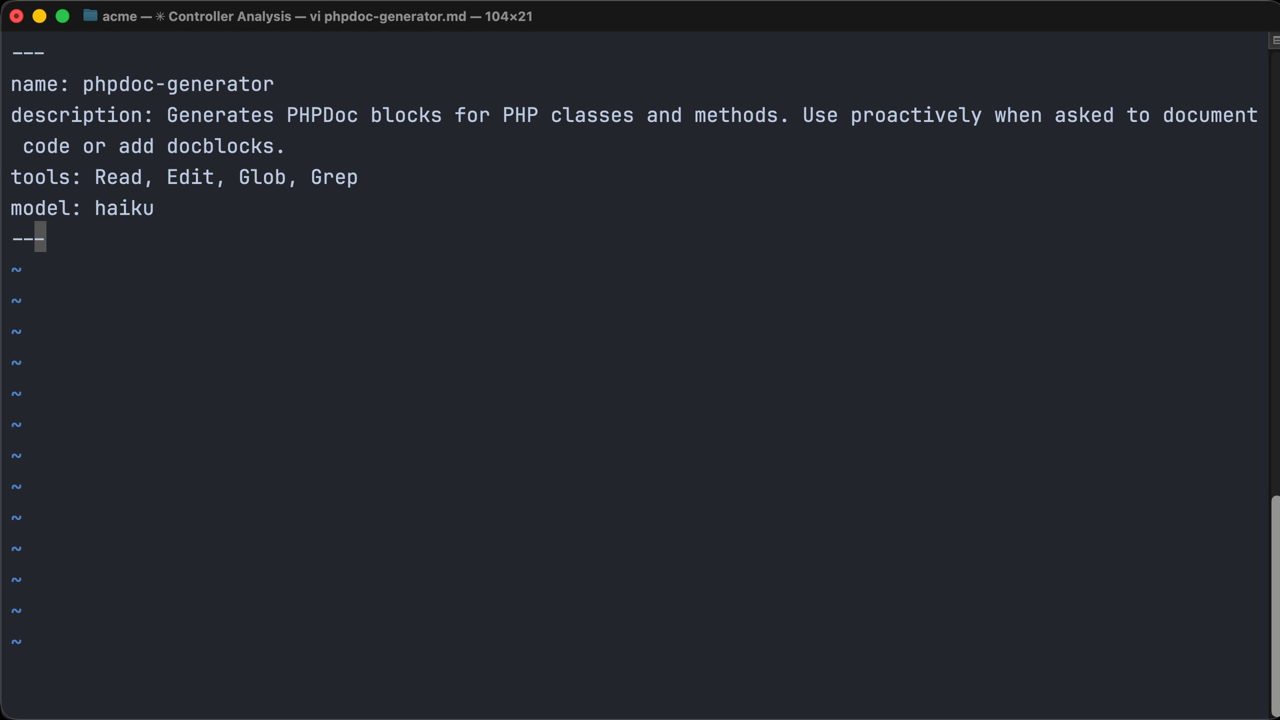Click the word 'proactively' in the description

pos(916,115)
